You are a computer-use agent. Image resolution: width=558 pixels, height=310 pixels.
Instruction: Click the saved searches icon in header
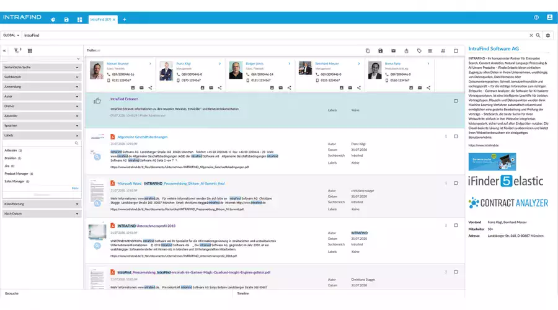click(66, 20)
